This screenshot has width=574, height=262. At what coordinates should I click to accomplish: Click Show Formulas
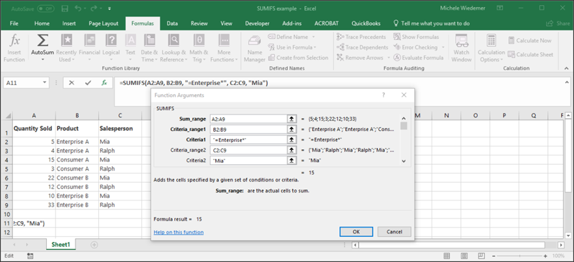[416, 37]
